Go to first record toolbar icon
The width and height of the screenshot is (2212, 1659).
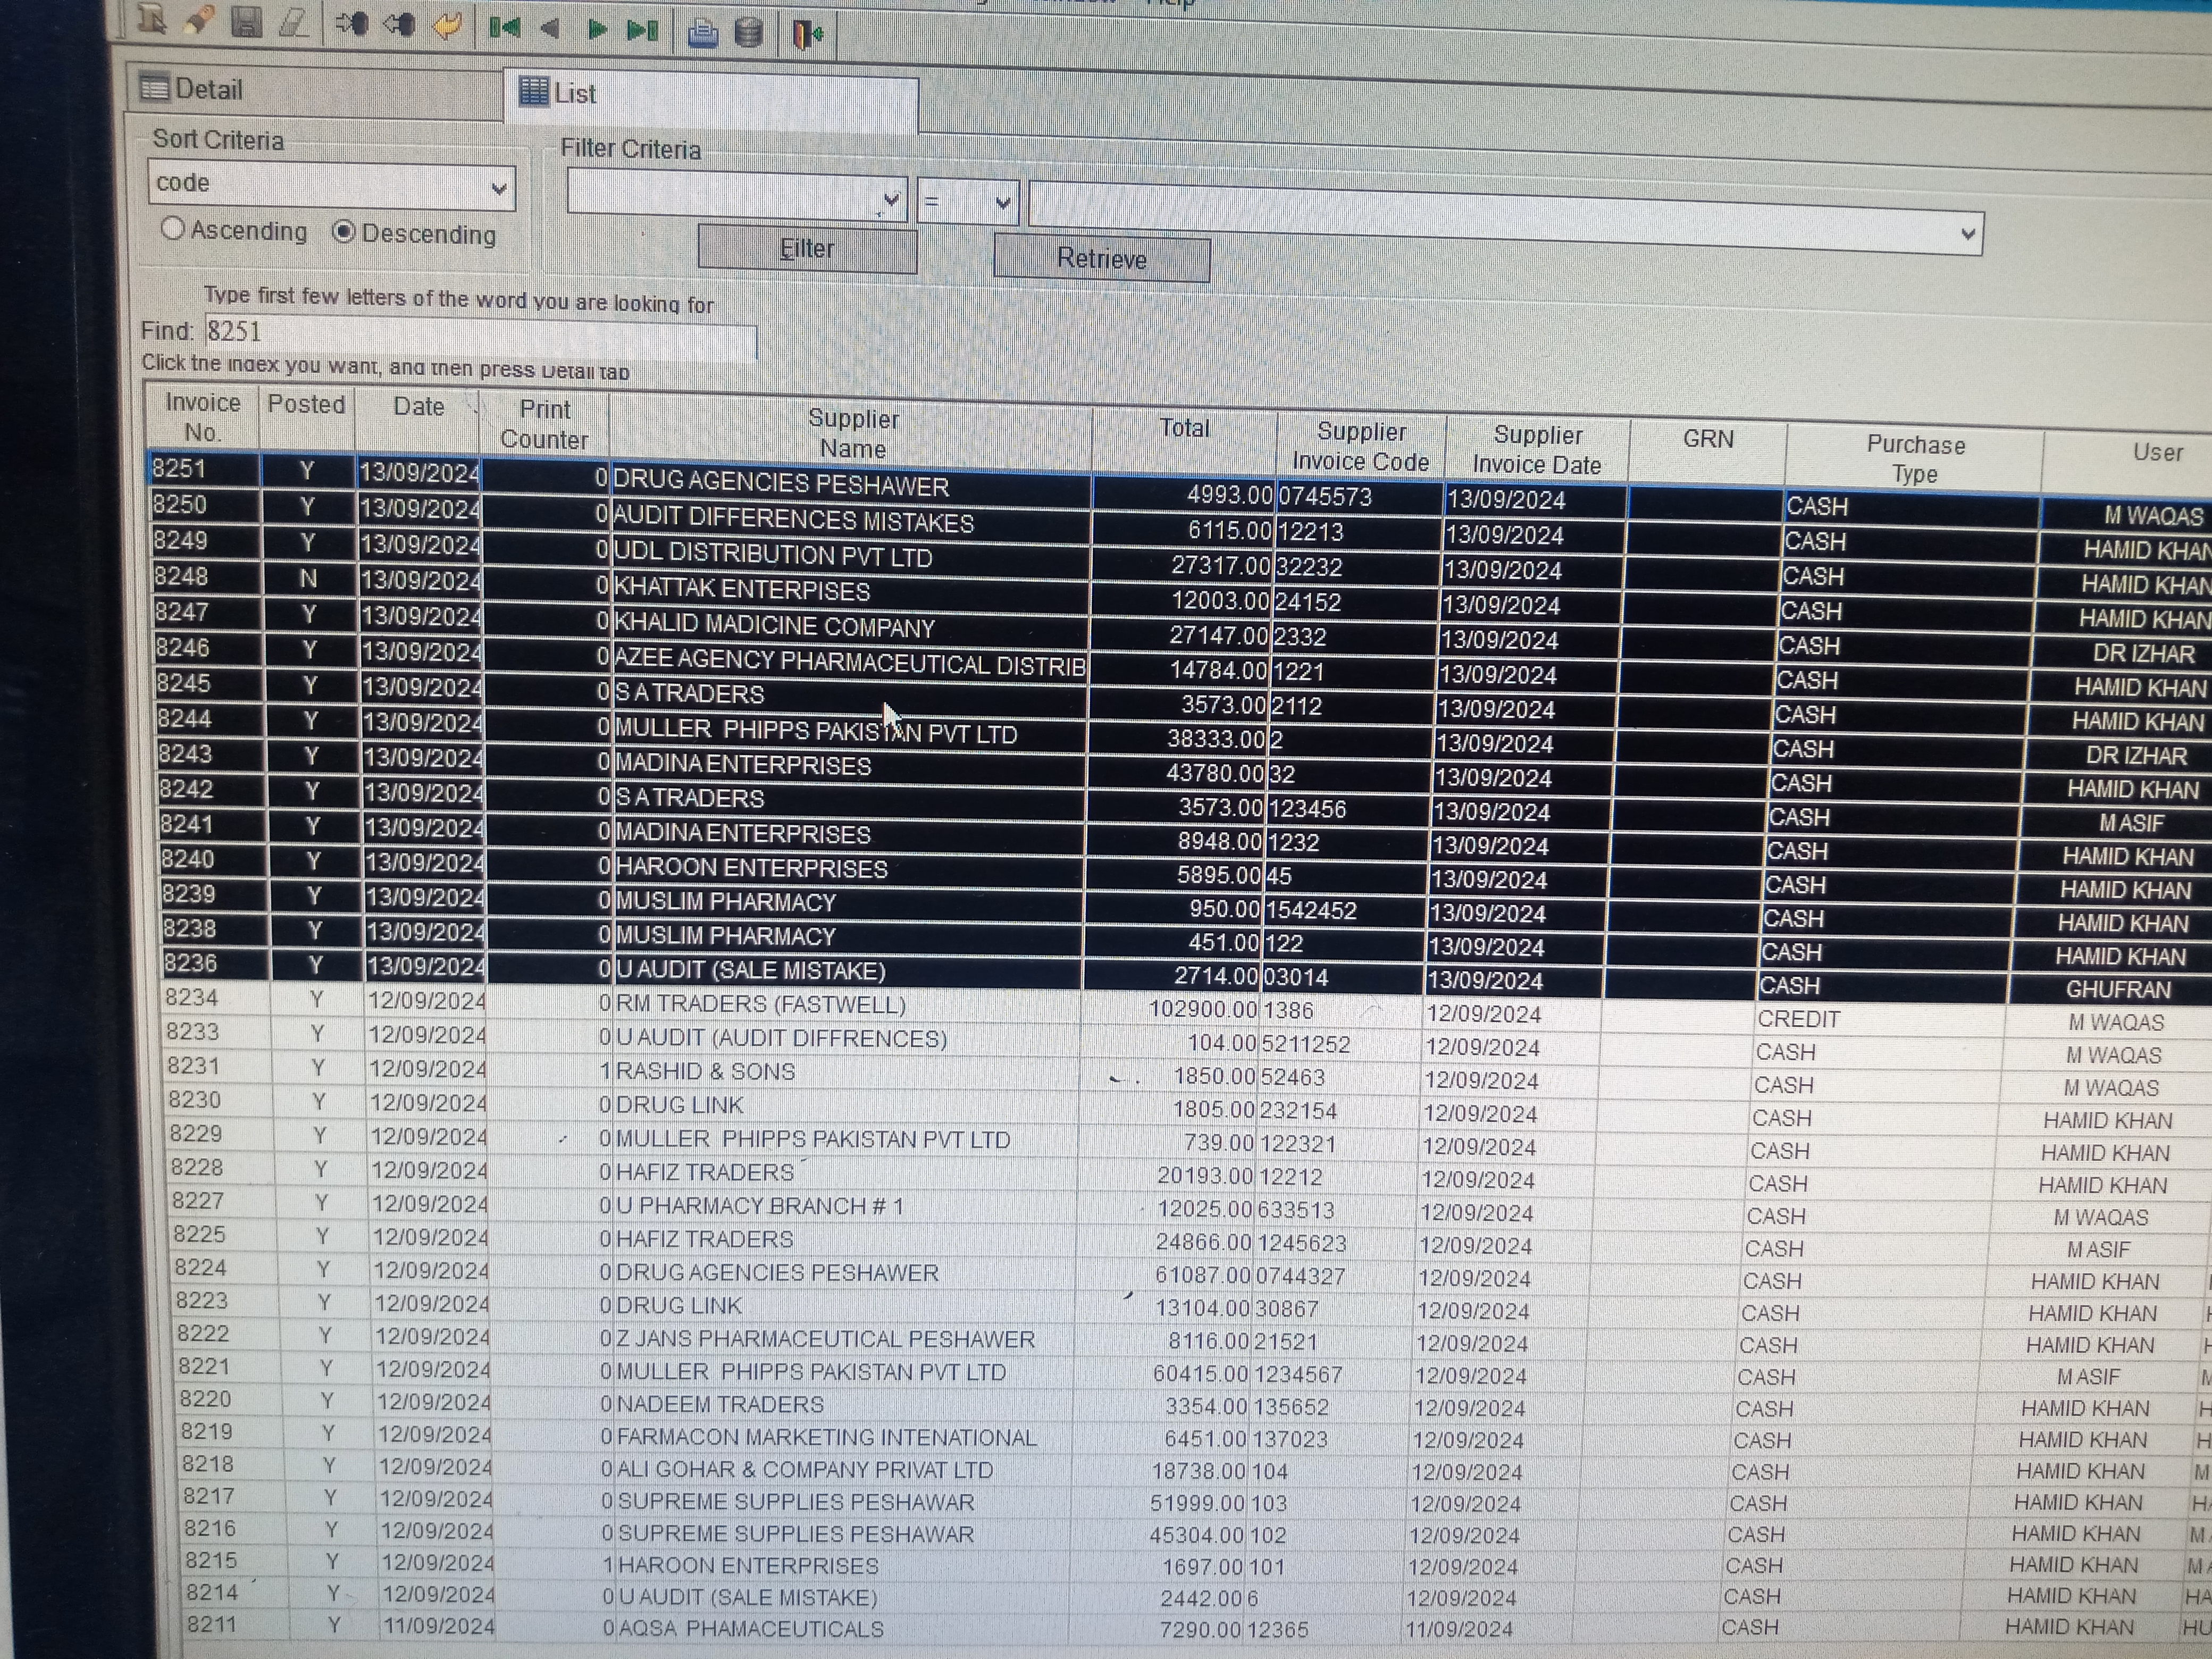pyautogui.click(x=504, y=28)
